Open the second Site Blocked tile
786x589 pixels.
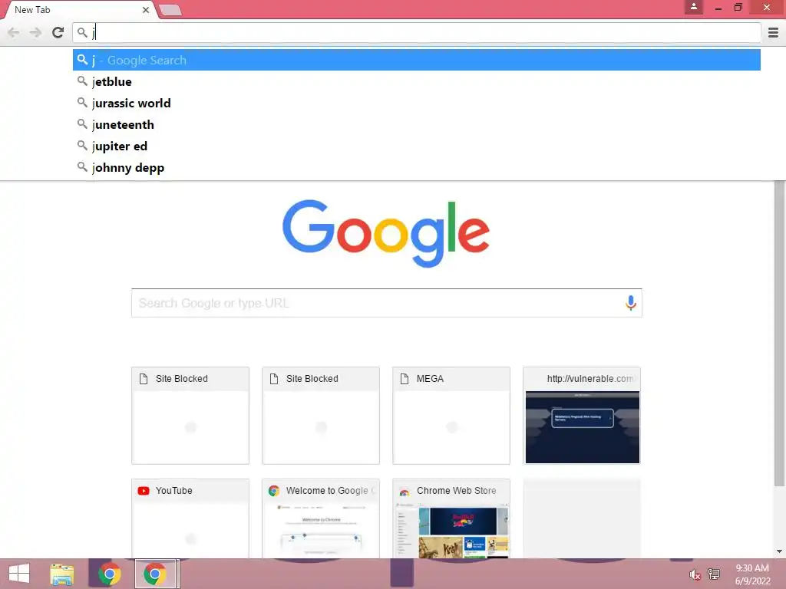point(321,416)
